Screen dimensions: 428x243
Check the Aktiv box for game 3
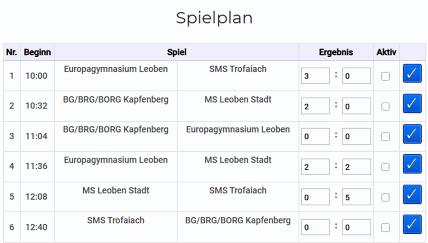click(x=385, y=137)
